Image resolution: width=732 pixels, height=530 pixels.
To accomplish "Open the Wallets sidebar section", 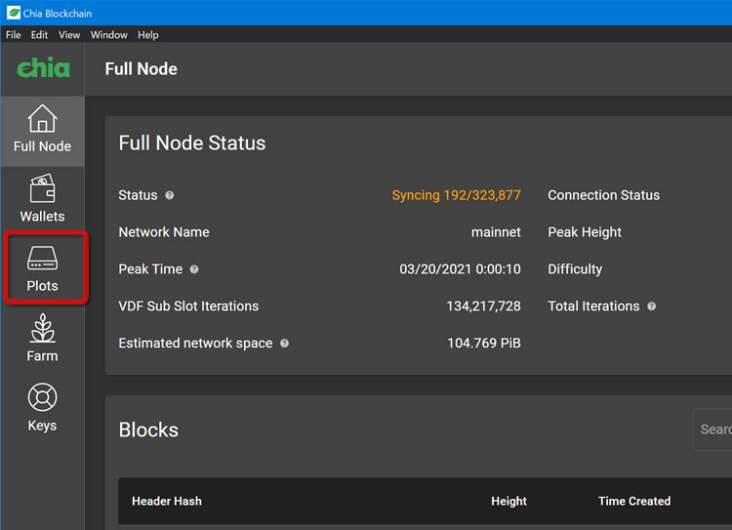I will 43,199.
